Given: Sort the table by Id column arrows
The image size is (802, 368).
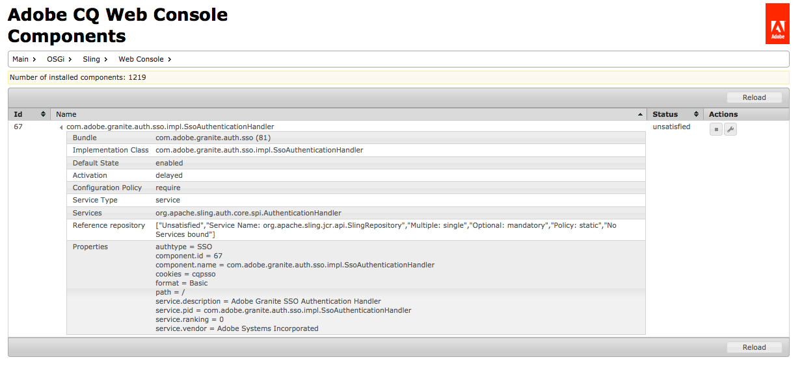Looking at the screenshot, I should tap(44, 114).
